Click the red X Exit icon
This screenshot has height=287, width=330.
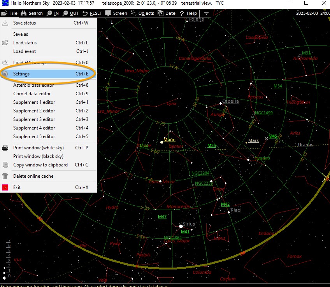point(5,187)
